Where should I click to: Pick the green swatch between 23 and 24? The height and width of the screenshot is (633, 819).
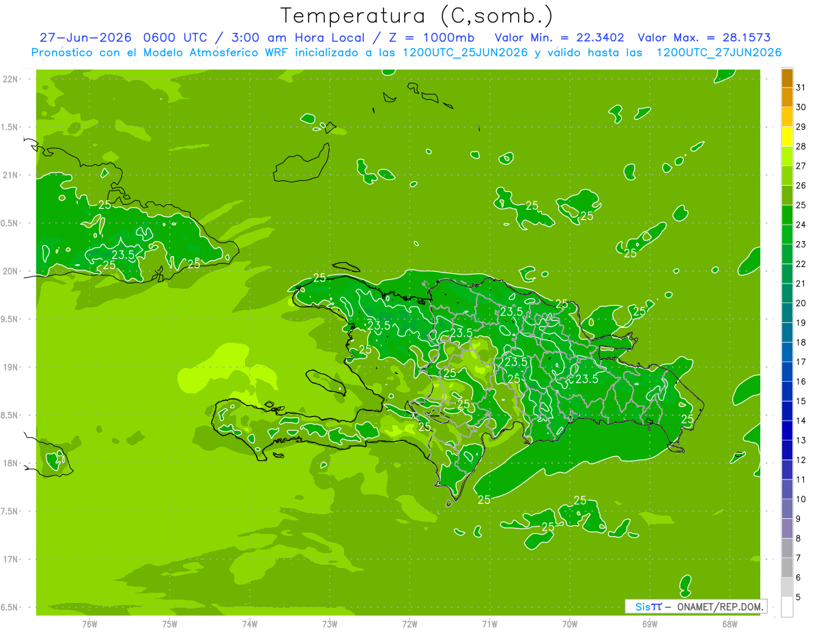click(787, 235)
